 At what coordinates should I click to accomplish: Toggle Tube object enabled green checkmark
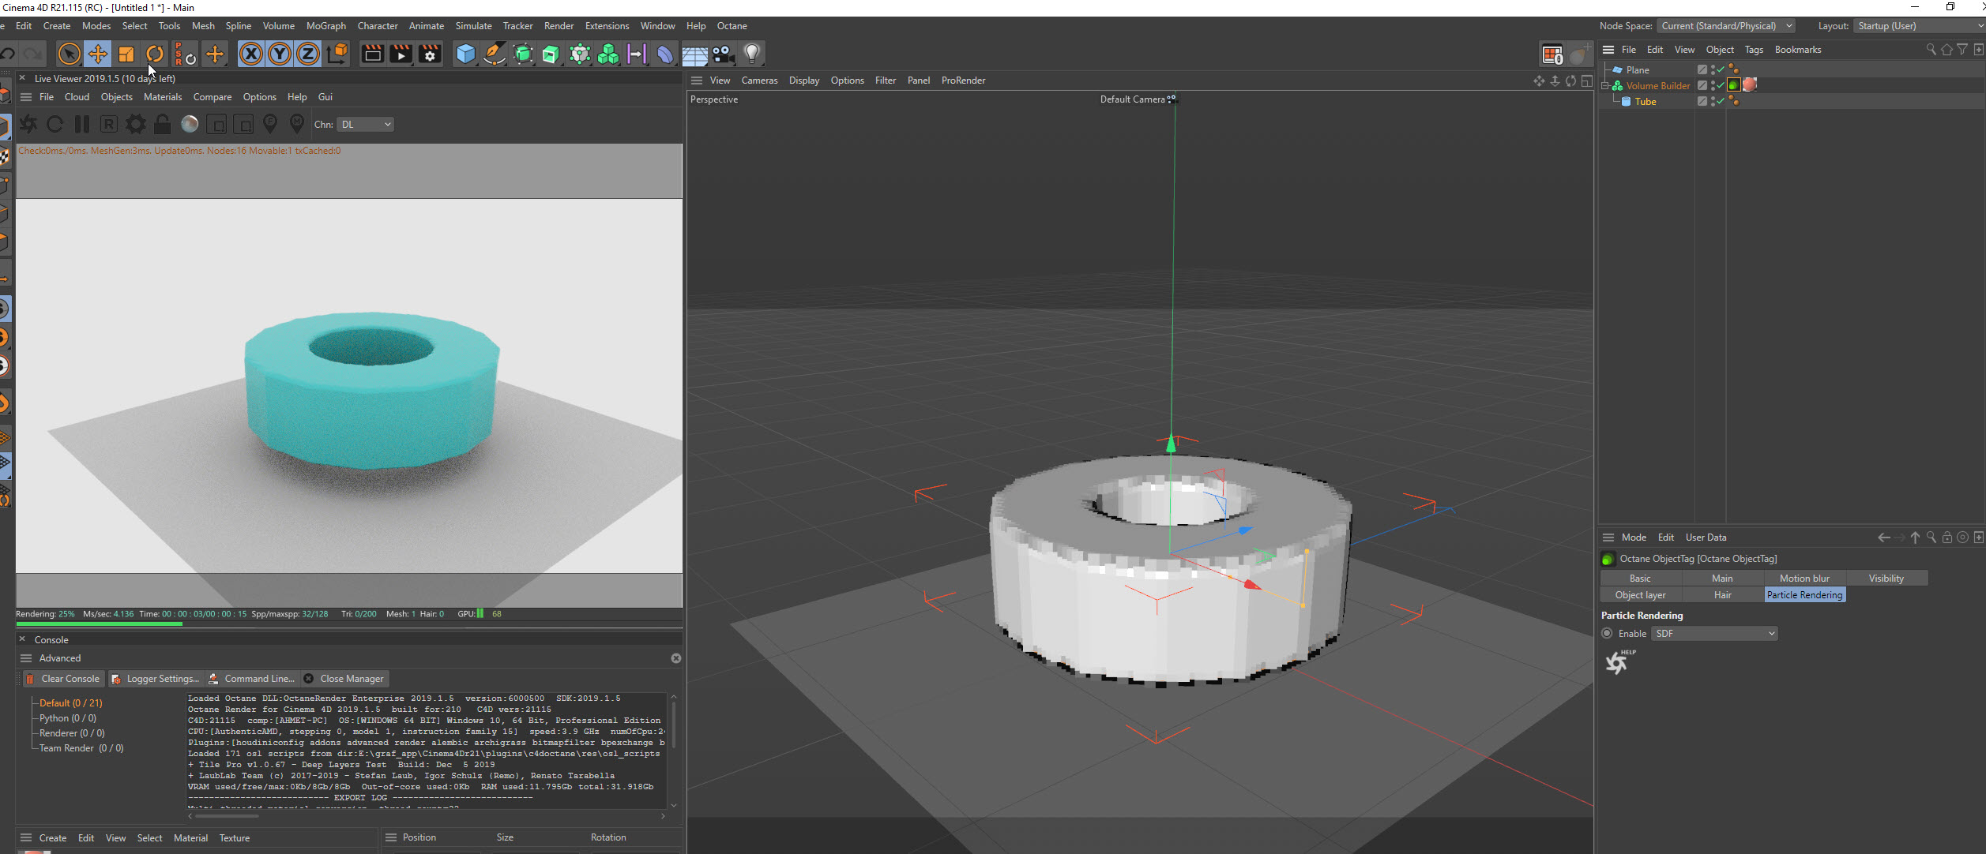pos(1721,101)
